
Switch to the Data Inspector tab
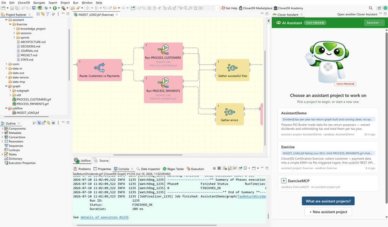149,169
